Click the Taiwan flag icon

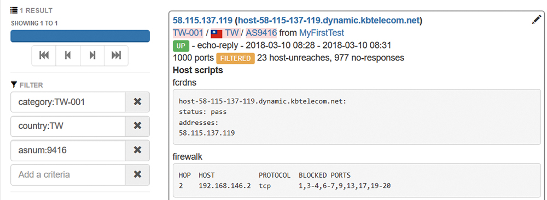[217, 34]
